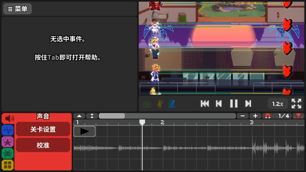This screenshot has width=306, height=172.
Task: Open the 1/4 beat snap division selector
Action: pyautogui.click(x=284, y=116)
